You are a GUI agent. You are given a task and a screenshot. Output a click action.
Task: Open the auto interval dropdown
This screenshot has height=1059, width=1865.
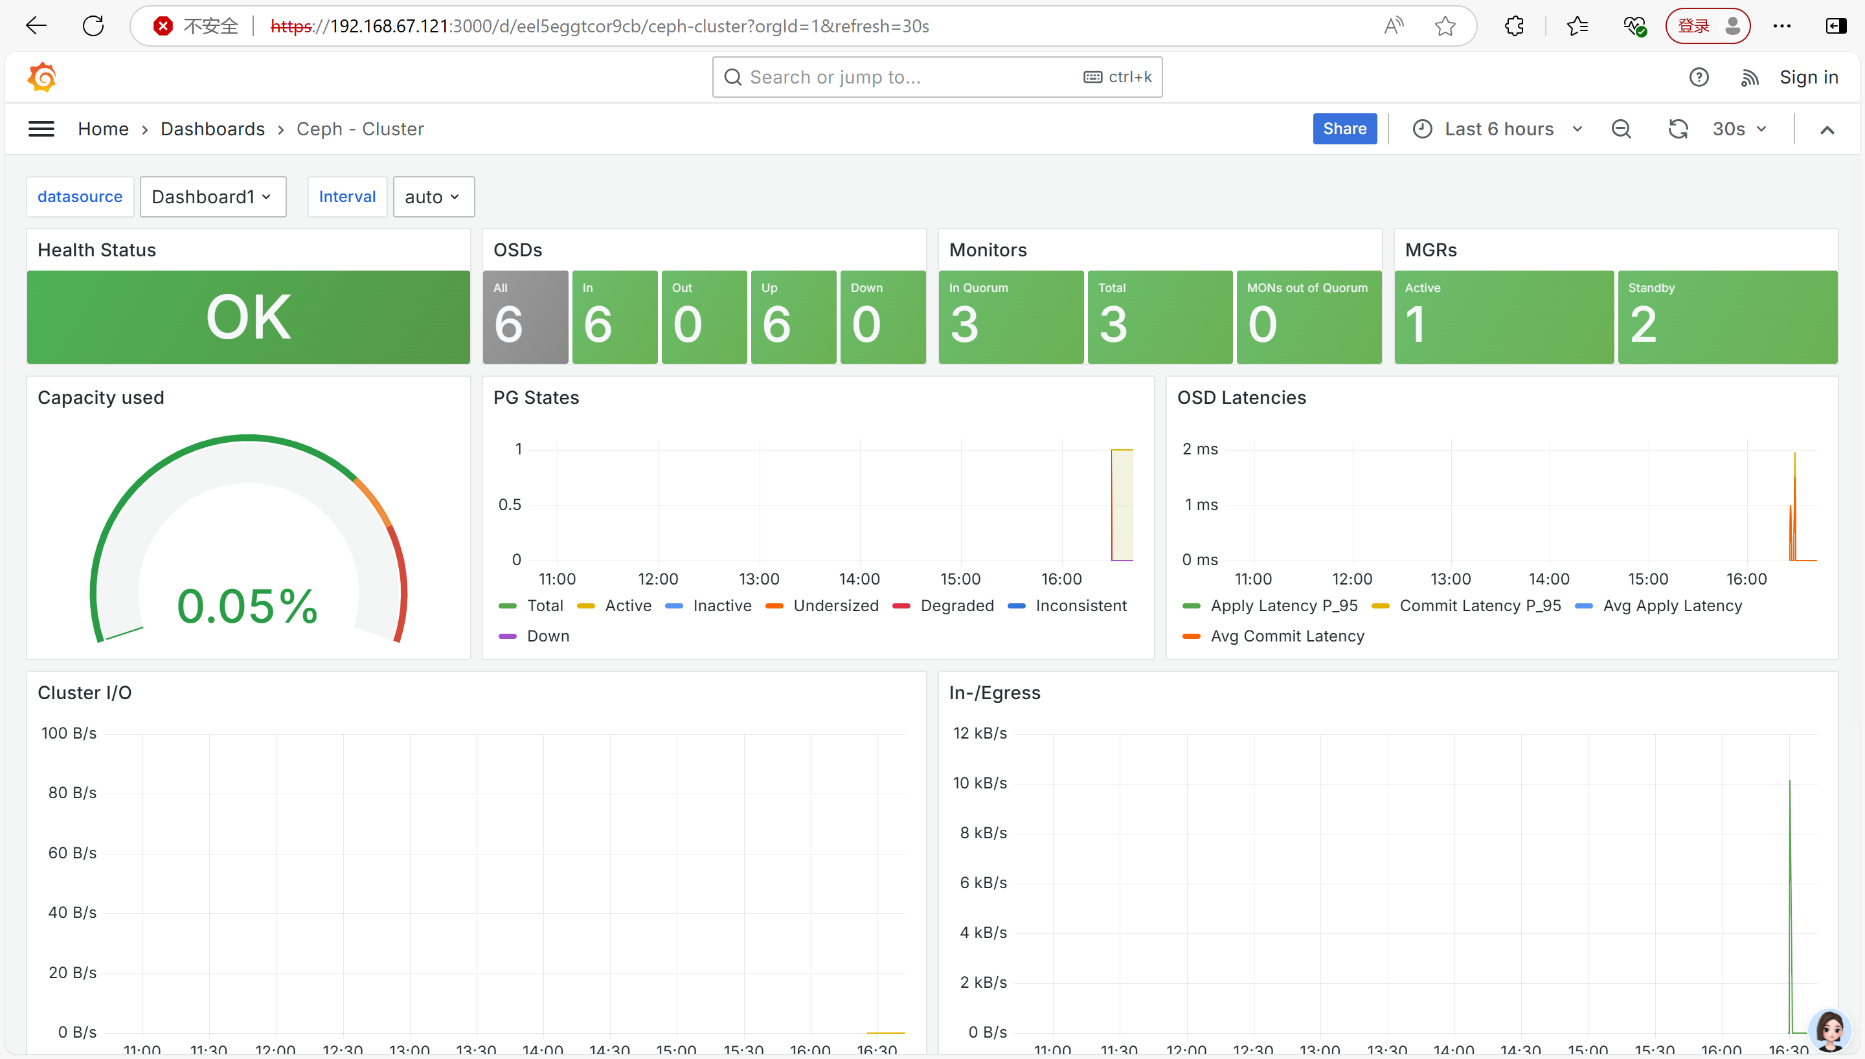point(433,196)
